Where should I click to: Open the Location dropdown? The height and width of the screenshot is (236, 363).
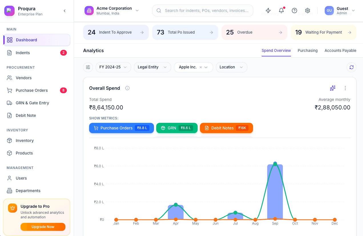tap(231, 67)
